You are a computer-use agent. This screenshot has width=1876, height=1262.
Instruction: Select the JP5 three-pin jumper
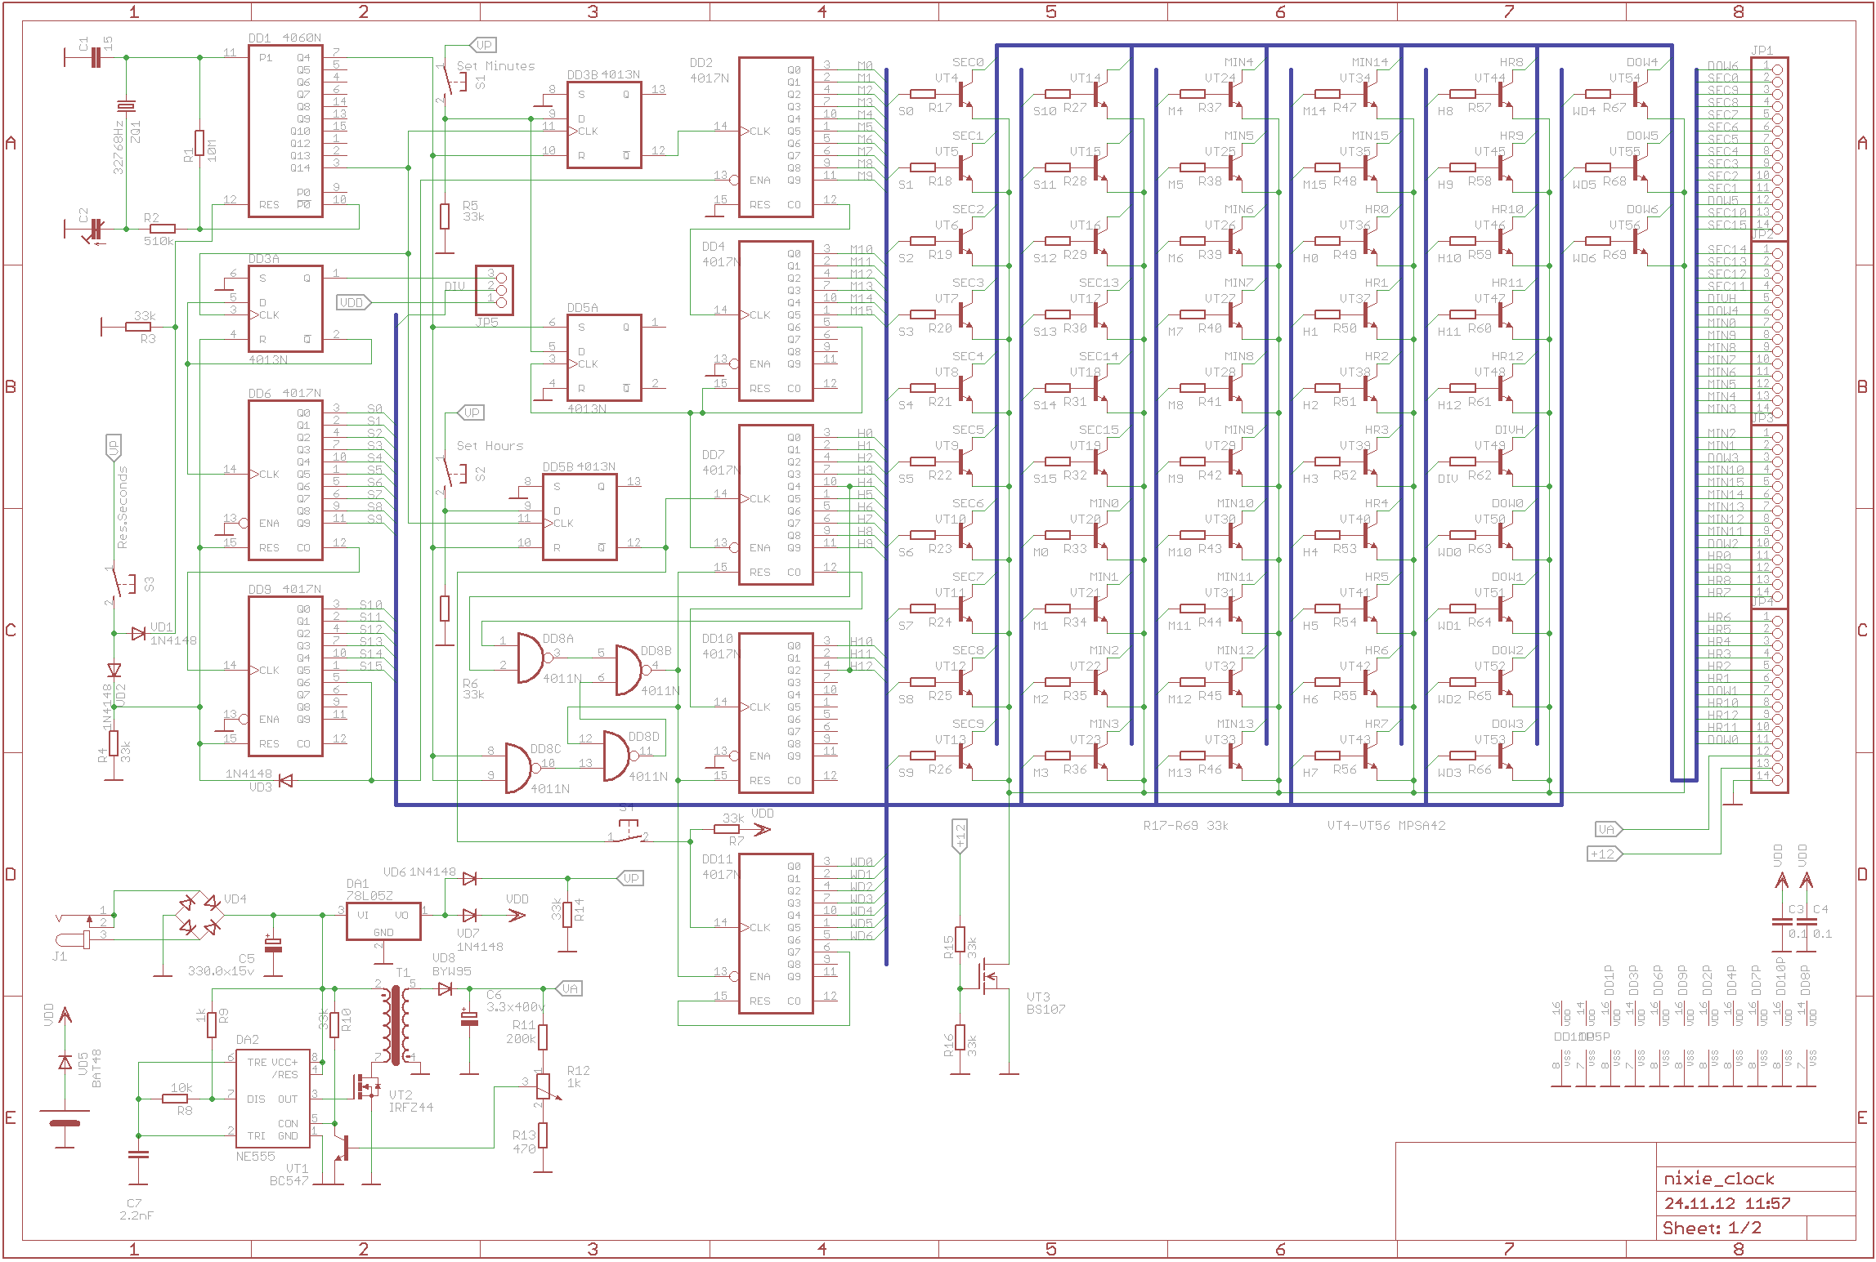pyautogui.click(x=495, y=290)
